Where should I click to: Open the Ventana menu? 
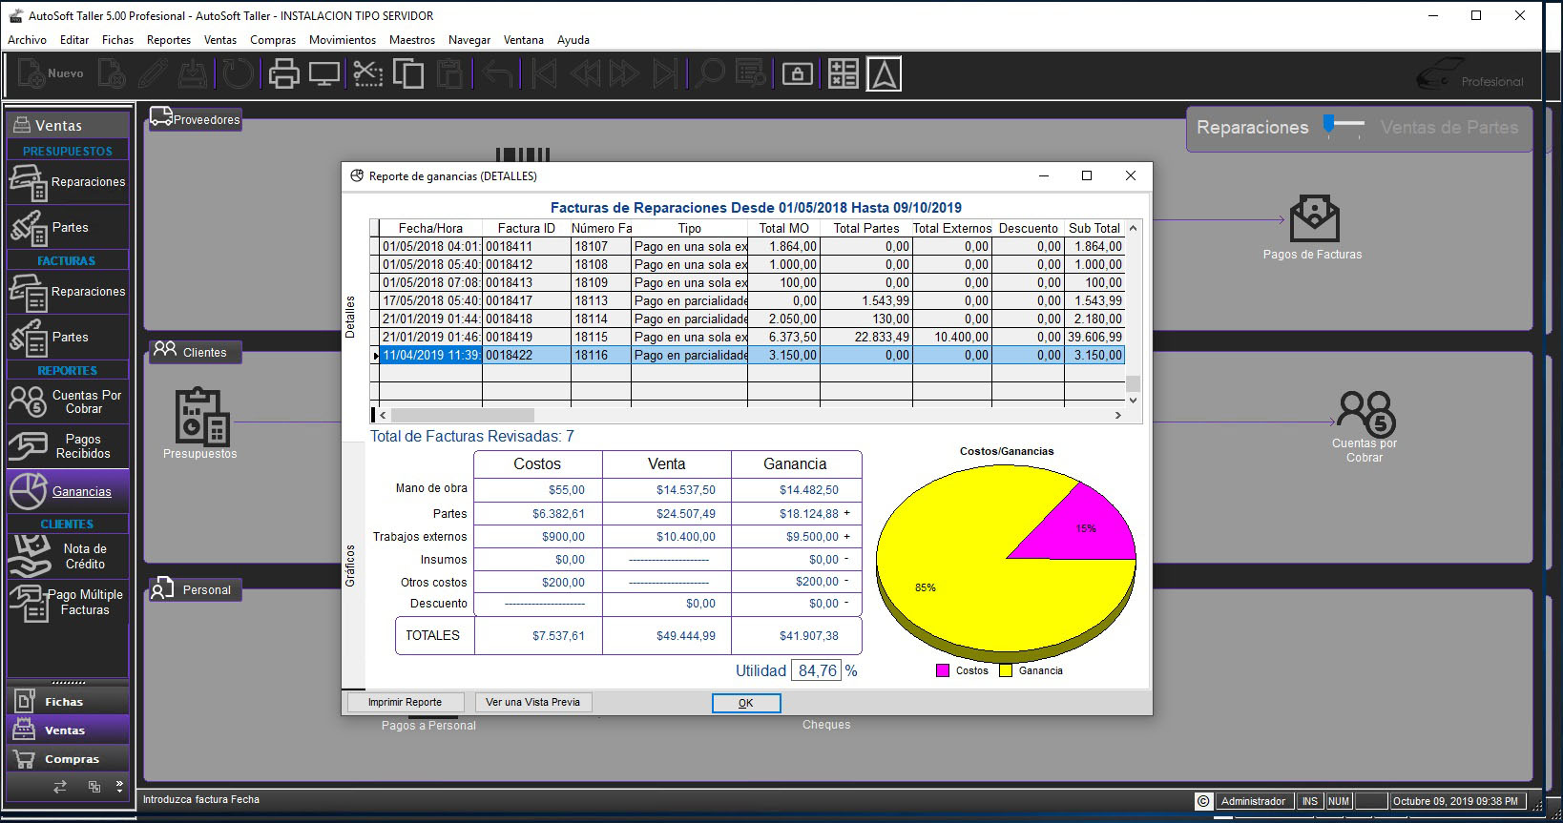point(524,40)
